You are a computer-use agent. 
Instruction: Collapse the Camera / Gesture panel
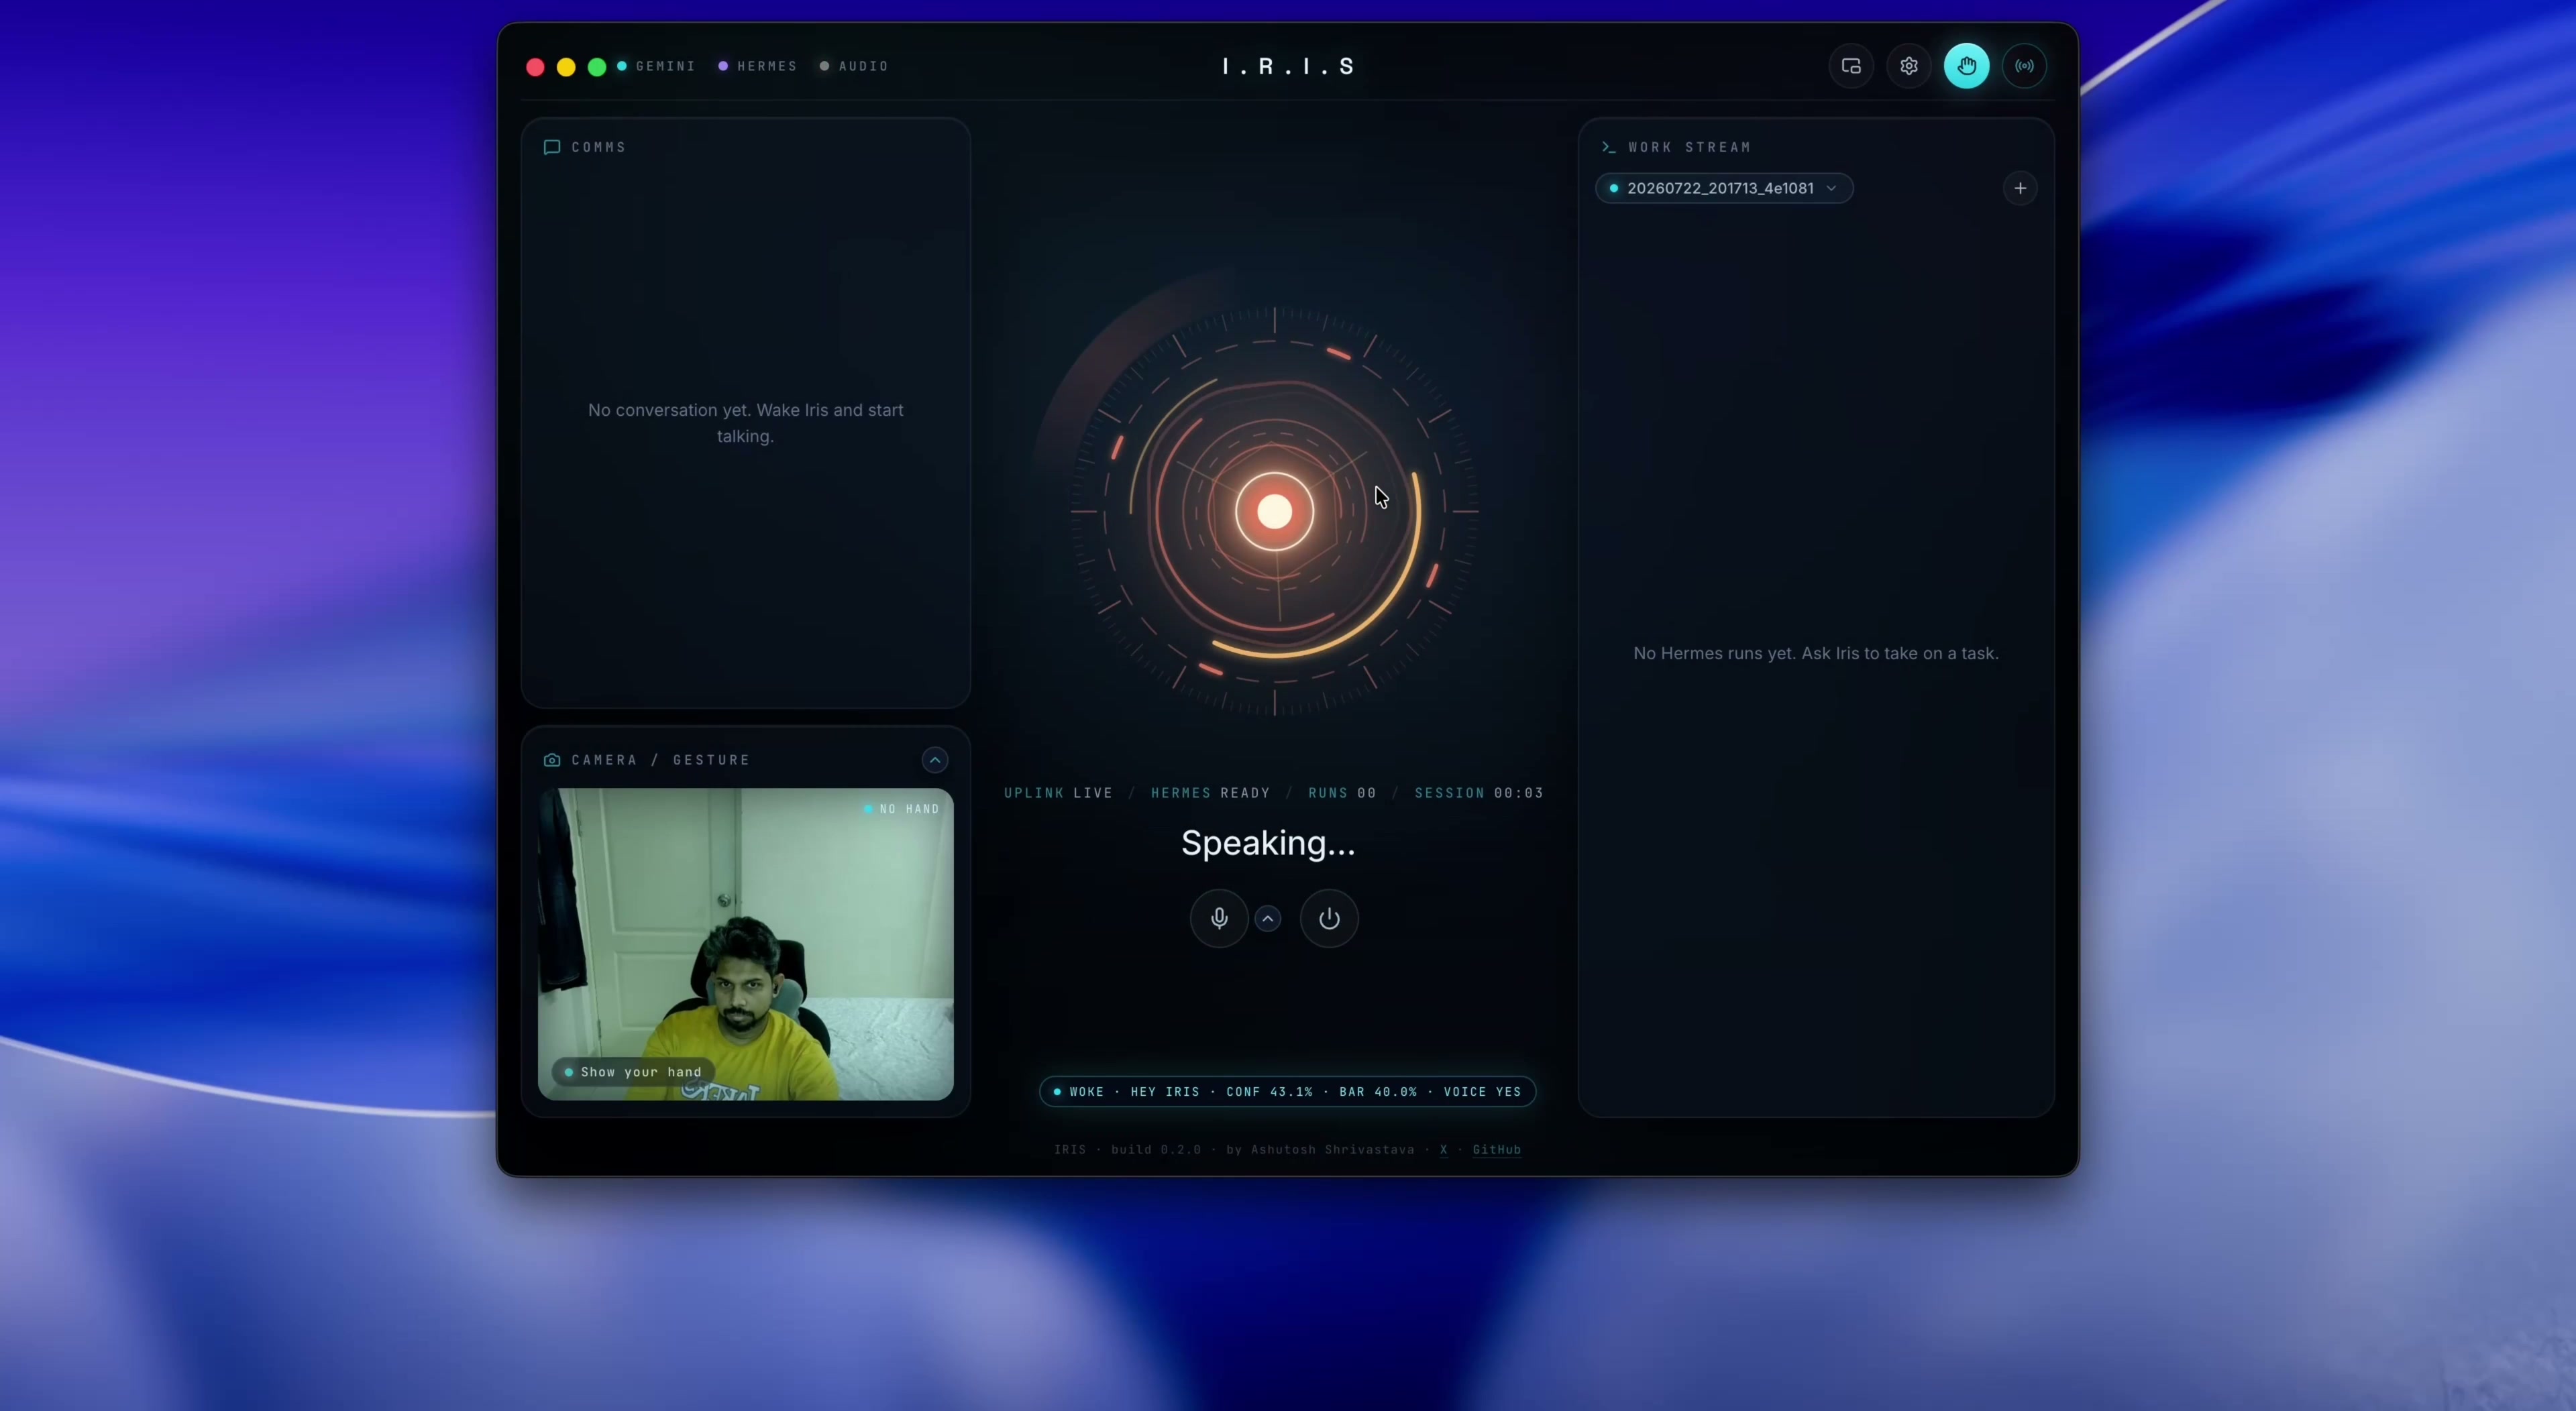(934, 760)
